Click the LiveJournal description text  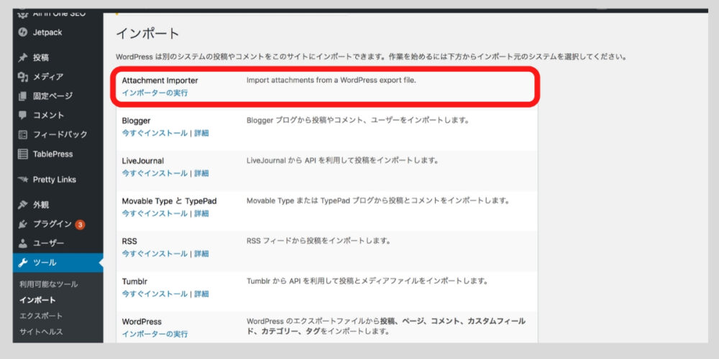click(x=343, y=161)
